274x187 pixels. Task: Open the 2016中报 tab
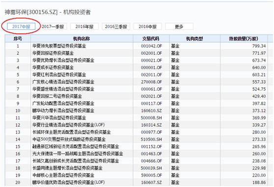point(148,26)
